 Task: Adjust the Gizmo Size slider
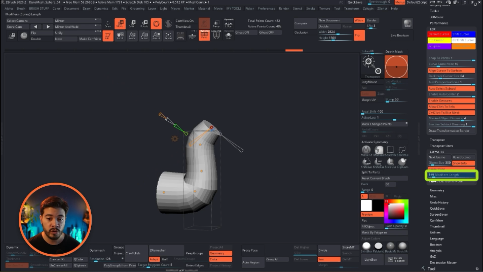coord(439,163)
